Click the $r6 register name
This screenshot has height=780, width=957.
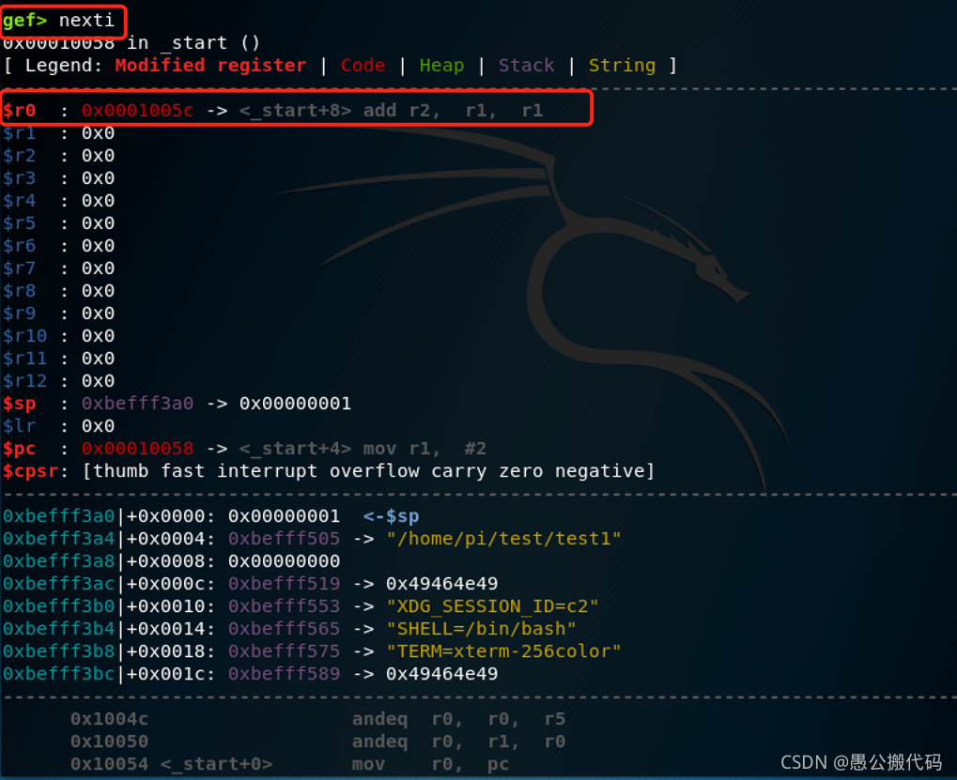coord(20,246)
